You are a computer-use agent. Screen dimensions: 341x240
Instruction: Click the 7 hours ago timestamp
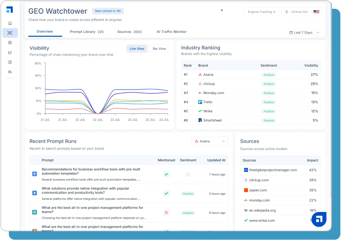coord(217,174)
